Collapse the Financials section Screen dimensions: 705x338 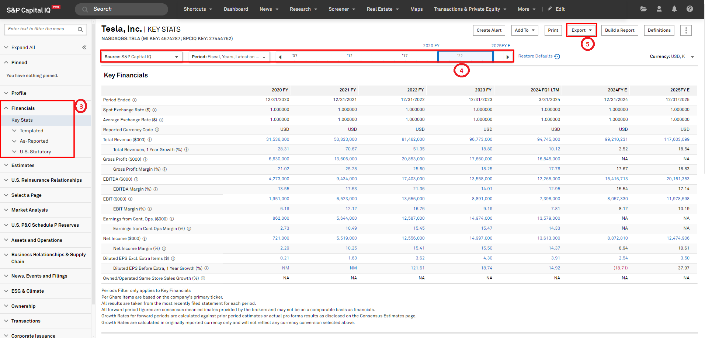pos(6,108)
